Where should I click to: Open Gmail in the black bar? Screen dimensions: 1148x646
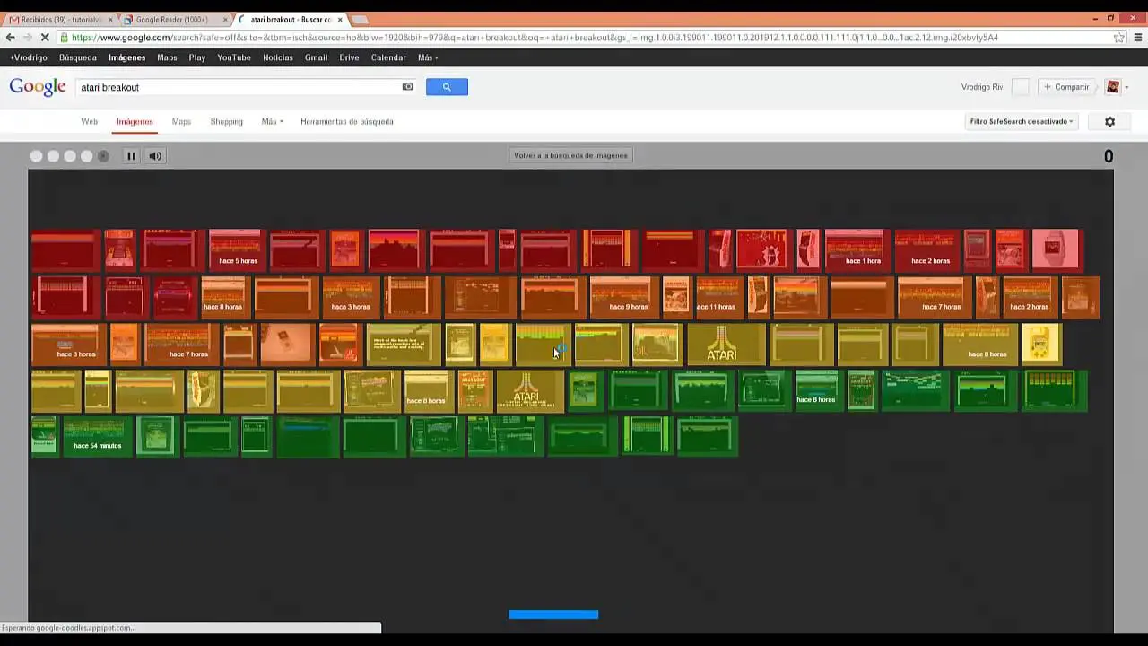click(x=316, y=57)
